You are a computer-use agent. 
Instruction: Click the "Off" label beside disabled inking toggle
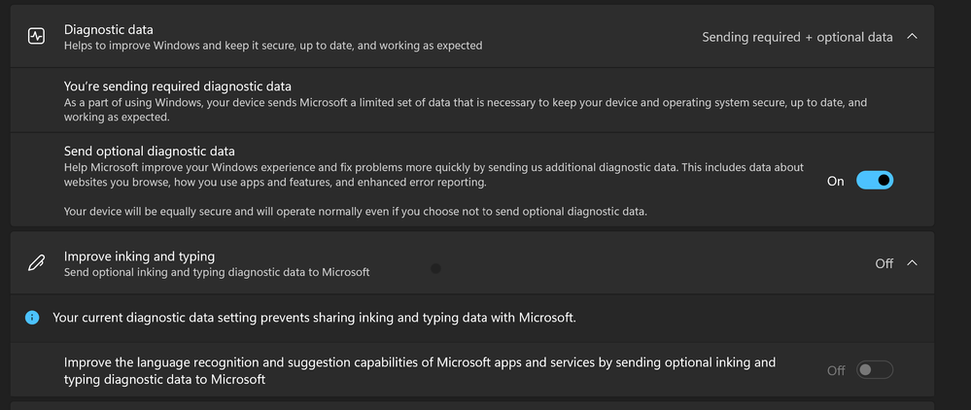835,370
